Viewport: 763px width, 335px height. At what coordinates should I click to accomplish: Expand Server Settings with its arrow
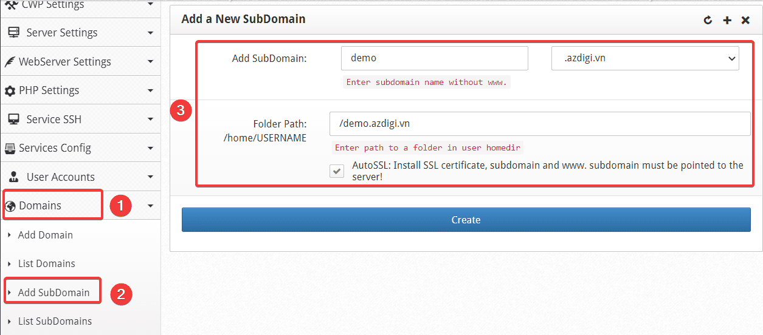[x=150, y=33]
